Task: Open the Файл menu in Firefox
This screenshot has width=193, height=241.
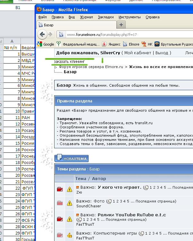Action: coord(43,17)
